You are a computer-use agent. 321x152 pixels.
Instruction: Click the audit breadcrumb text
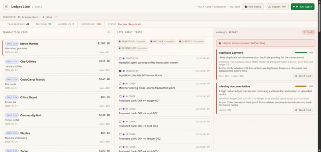point(38,7)
